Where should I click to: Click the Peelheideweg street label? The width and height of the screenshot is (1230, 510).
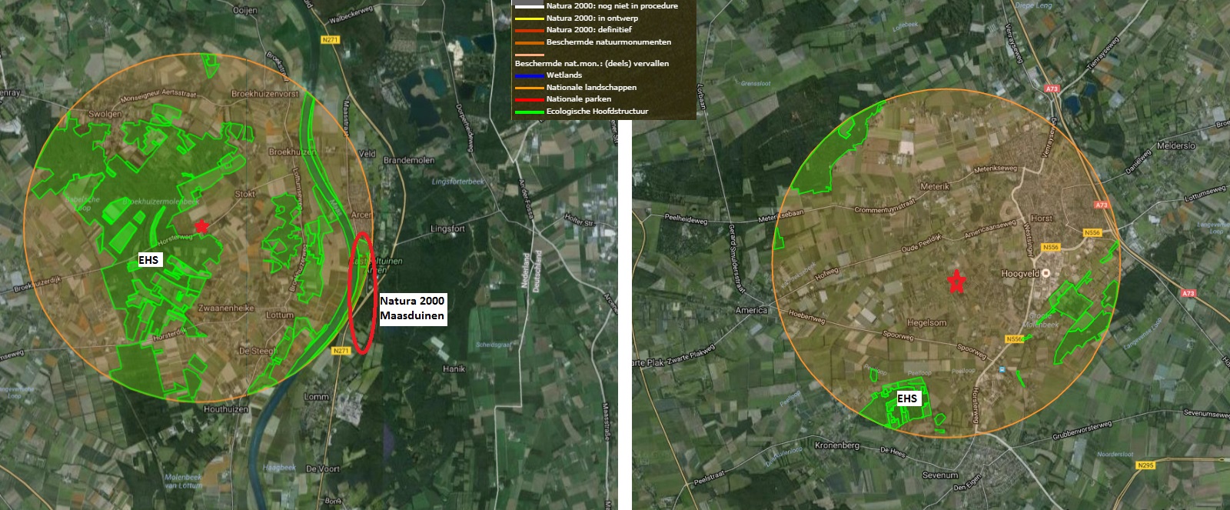[x=685, y=219]
